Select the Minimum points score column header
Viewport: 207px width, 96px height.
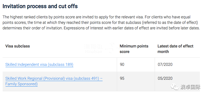click(134, 49)
